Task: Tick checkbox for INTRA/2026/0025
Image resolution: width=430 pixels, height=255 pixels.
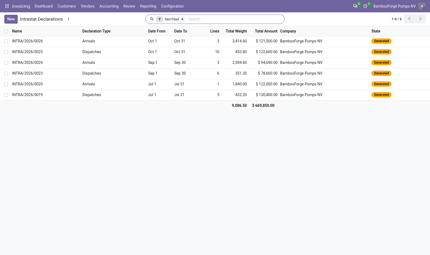Action: [x=6, y=52]
